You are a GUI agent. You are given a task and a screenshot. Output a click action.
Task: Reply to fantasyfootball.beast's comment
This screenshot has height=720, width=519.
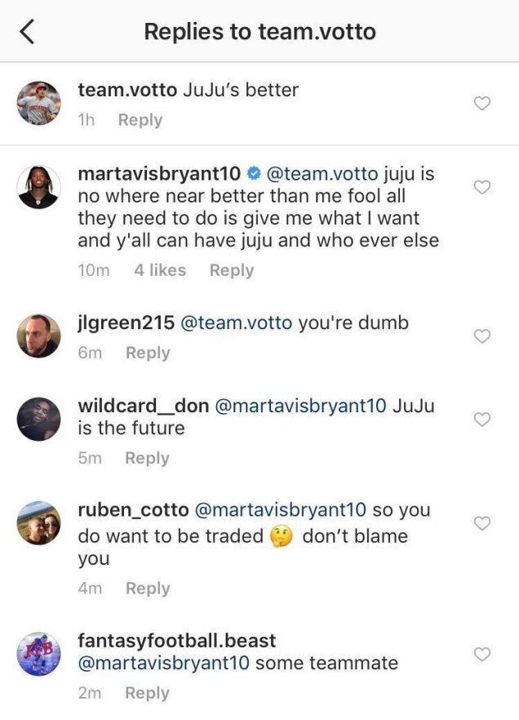pos(147,693)
